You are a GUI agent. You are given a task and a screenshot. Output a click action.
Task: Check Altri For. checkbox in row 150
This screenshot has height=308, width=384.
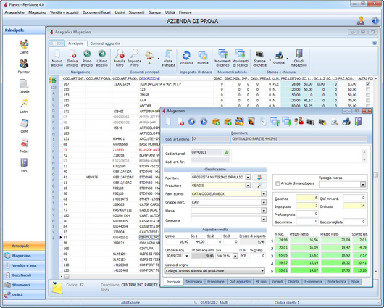click(x=368, y=89)
